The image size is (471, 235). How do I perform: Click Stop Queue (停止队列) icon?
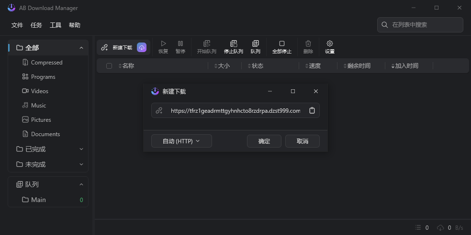(234, 44)
